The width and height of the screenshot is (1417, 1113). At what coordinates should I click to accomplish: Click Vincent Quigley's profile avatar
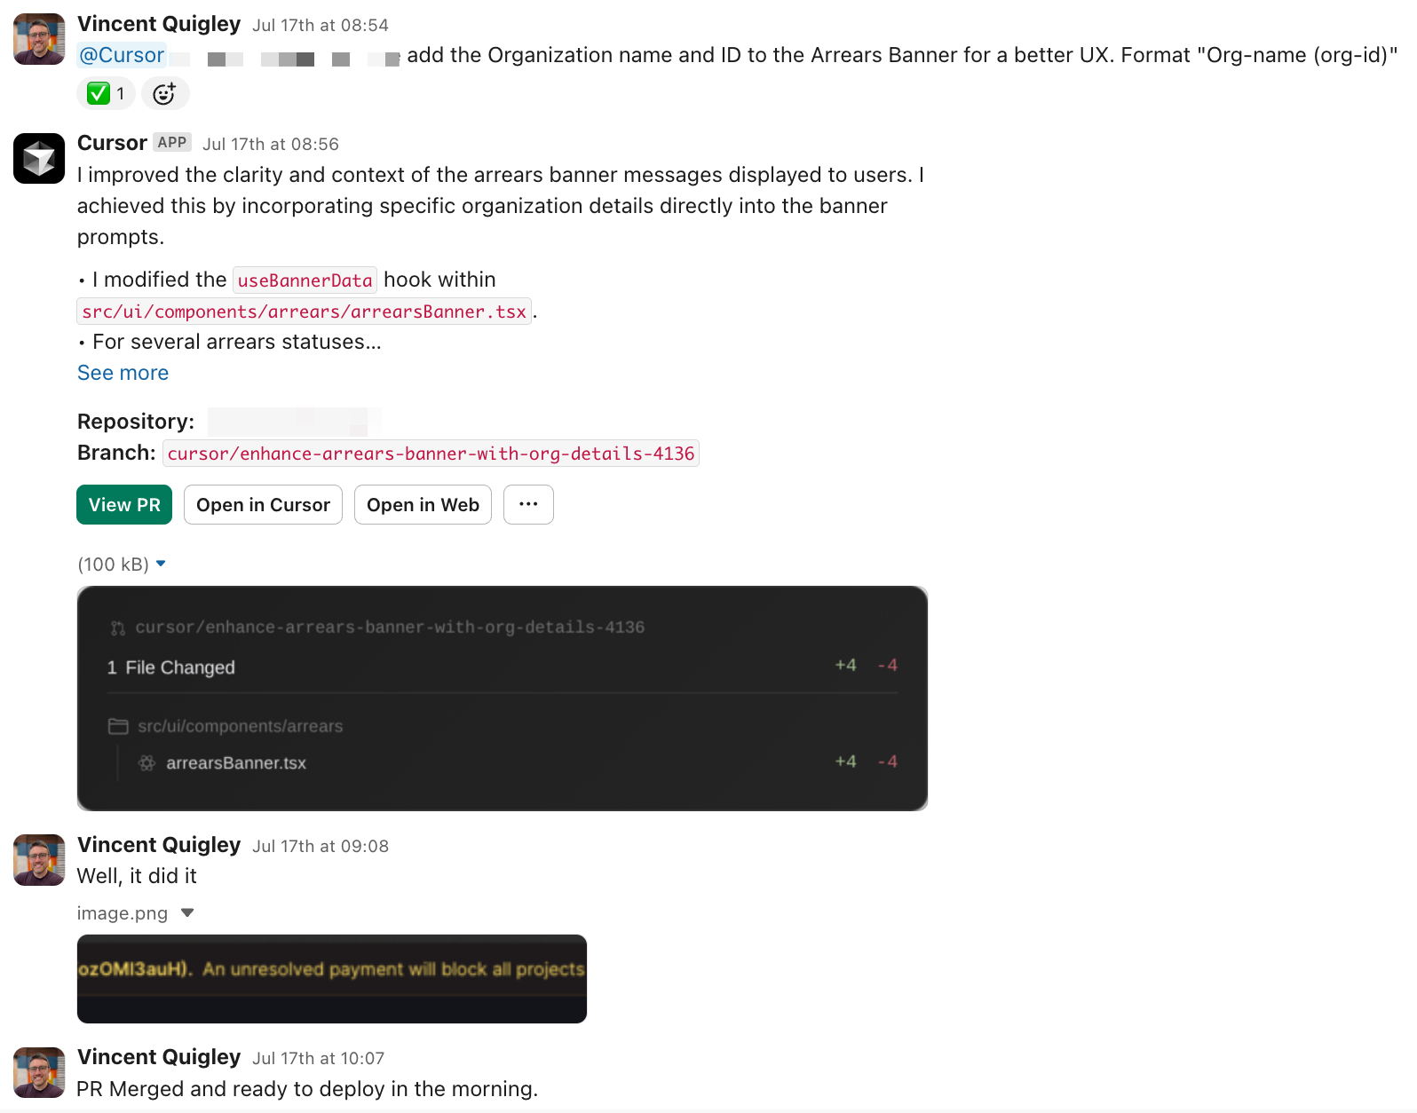[38, 38]
